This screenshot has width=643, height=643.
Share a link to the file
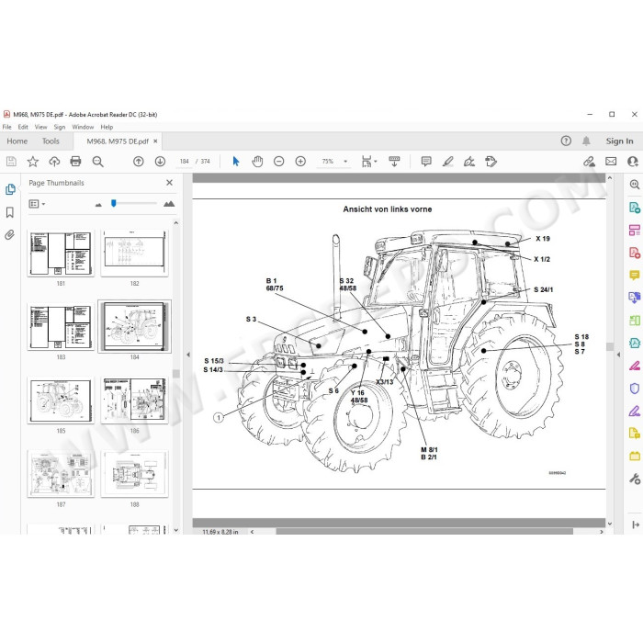click(x=590, y=162)
